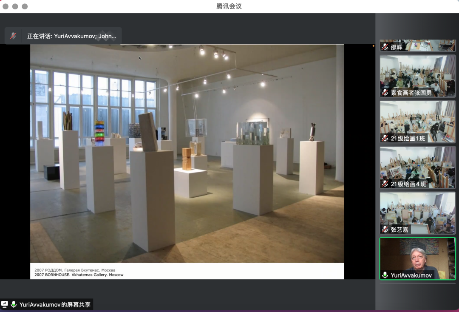This screenshot has width=459, height=312.
Task: Click the active mic icon on YuriAvvakumov tile
Action: pyautogui.click(x=385, y=275)
